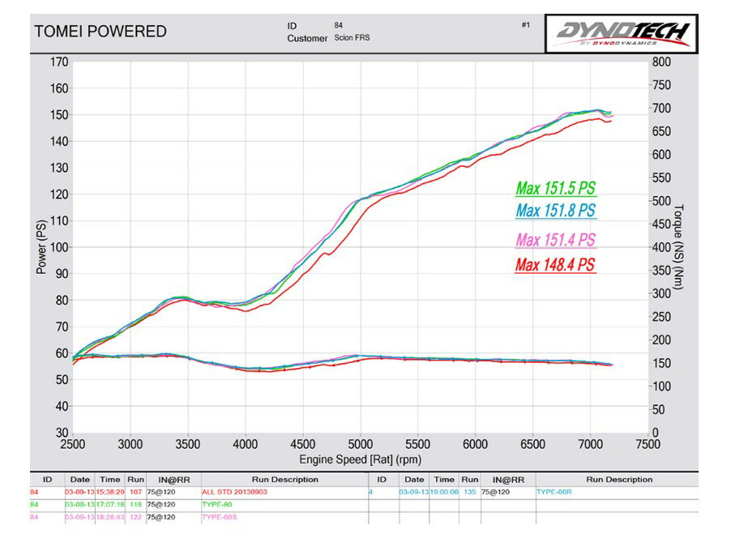
Task: Click the TOMEI POWERED title
Action: (100, 32)
